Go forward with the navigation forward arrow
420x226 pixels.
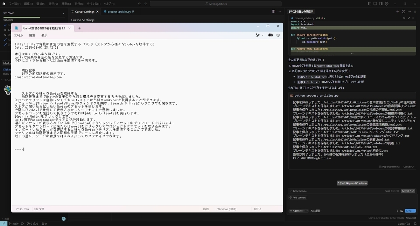[x=146, y=4]
